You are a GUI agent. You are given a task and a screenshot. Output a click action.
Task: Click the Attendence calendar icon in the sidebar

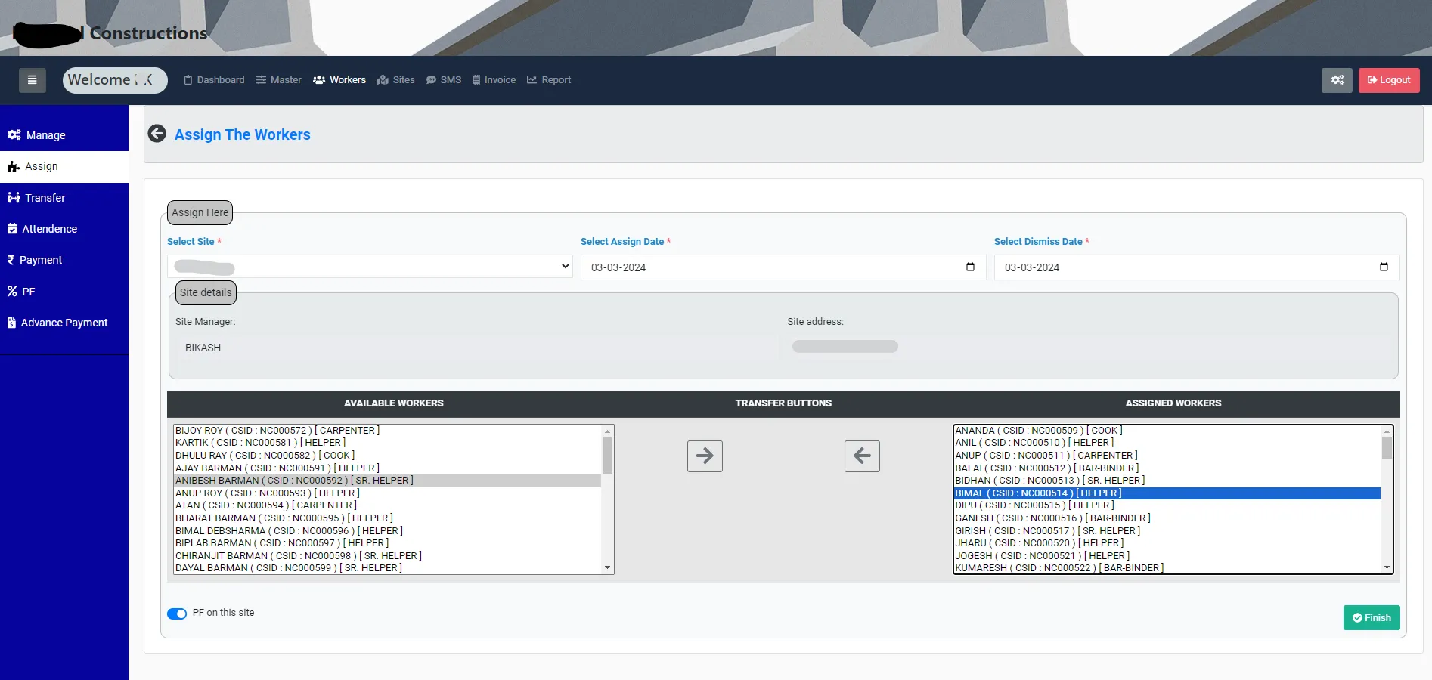tap(11, 228)
